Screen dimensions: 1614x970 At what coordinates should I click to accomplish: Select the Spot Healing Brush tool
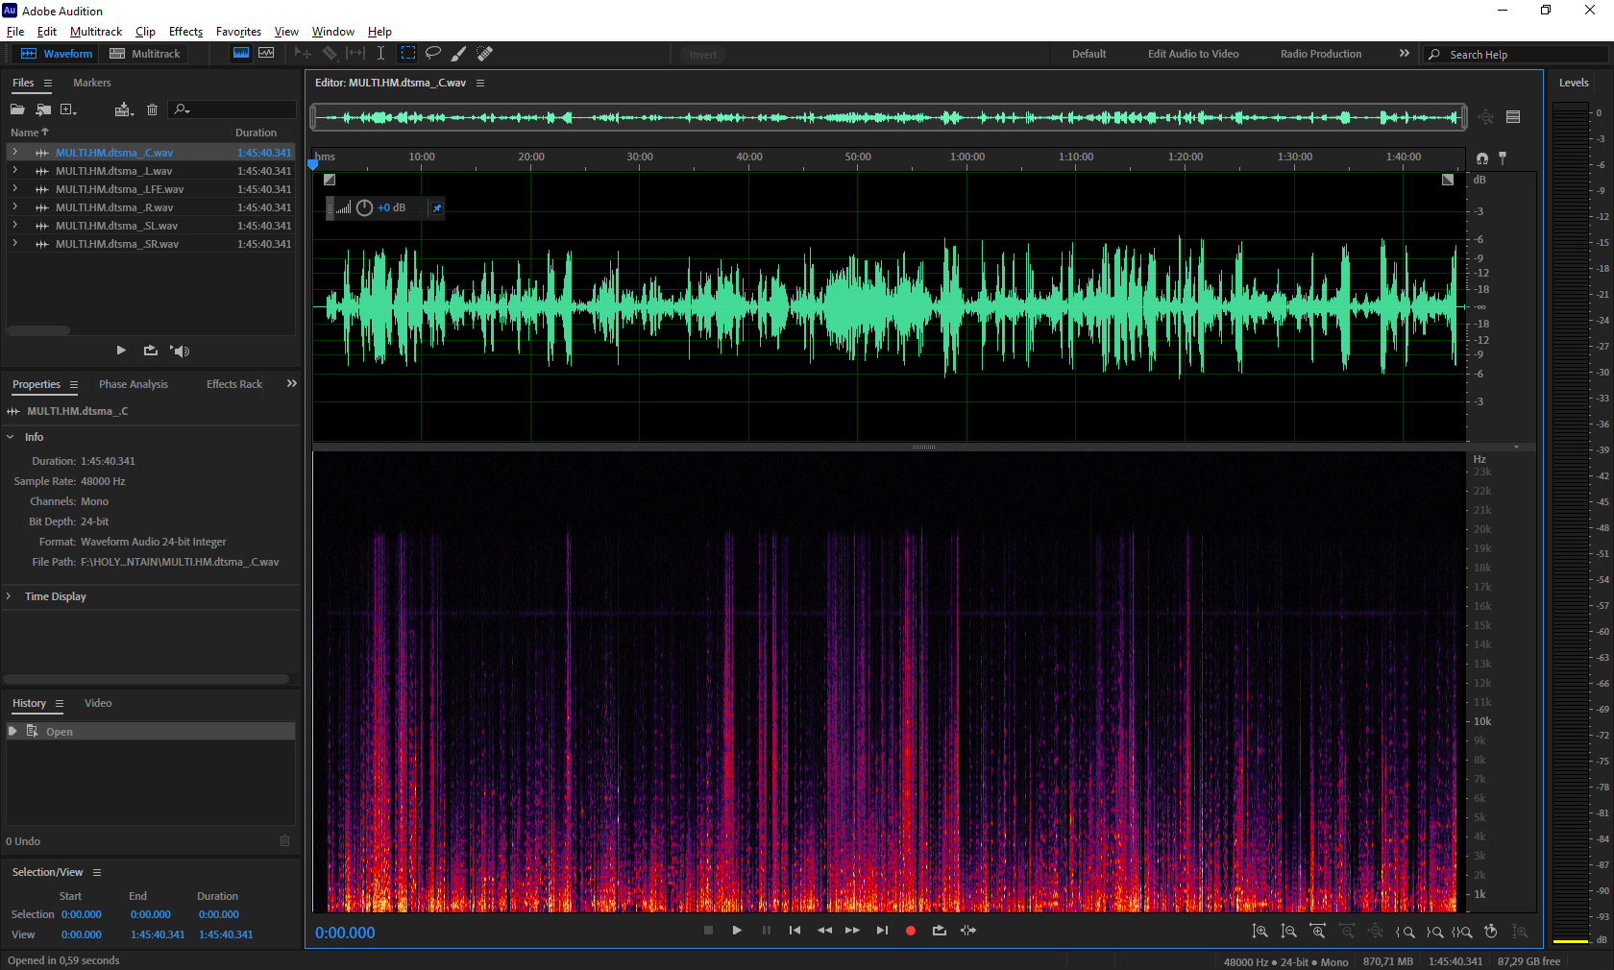pyautogui.click(x=485, y=54)
